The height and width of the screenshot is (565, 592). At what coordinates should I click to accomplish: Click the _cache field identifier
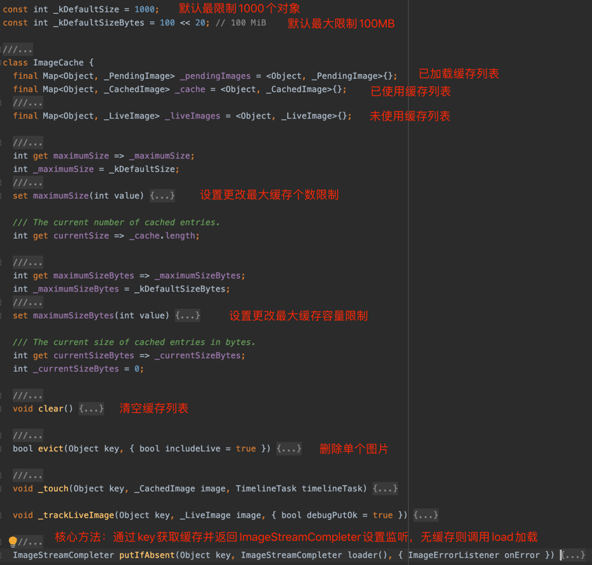point(188,89)
